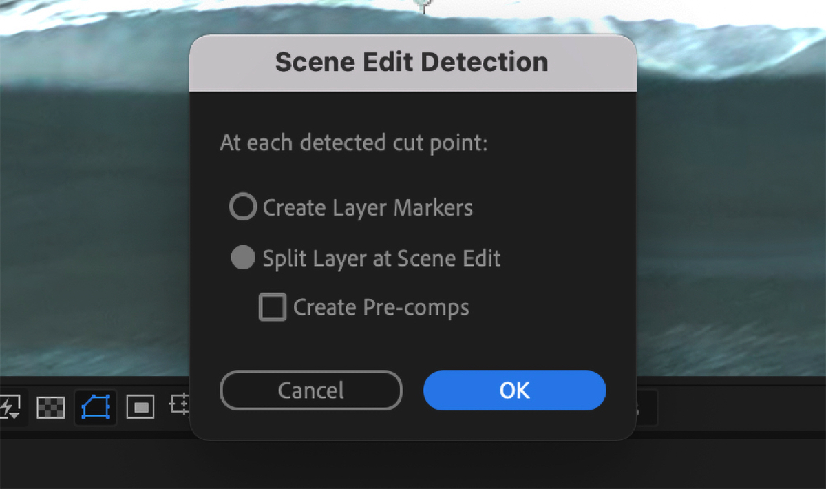Viewport: 826px width, 489px height.
Task: Confirm scene detection with OK
Action: click(x=514, y=391)
